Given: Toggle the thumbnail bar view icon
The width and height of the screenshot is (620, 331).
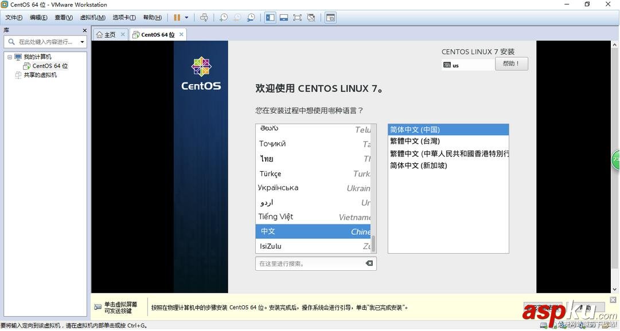Looking at the screenshot, I should [x=284, y=17].
